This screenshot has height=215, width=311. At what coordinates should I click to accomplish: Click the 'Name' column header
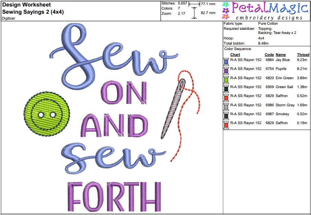pyautogui.click(x=280, y=55)
